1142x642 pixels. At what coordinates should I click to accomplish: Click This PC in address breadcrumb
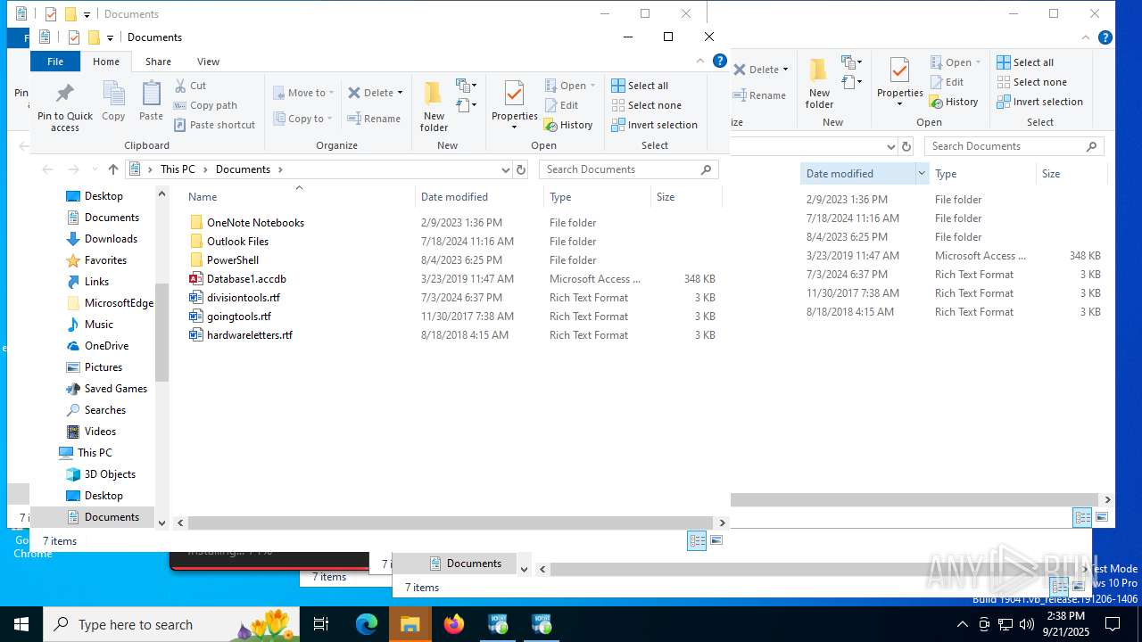point(178,169)
